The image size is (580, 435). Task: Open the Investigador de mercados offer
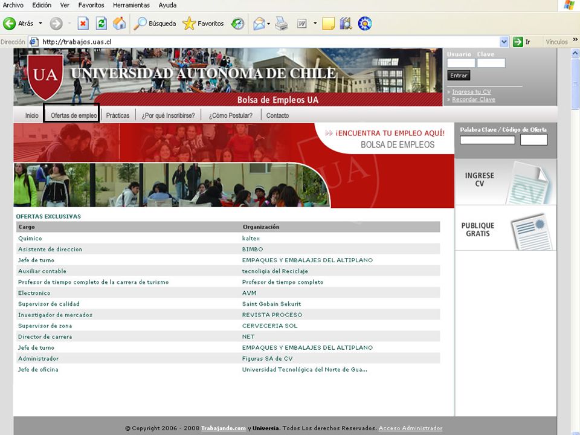point(55,315)
